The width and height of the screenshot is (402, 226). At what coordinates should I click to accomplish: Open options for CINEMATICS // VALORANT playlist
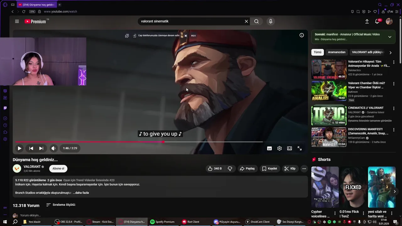pos(394,108)
